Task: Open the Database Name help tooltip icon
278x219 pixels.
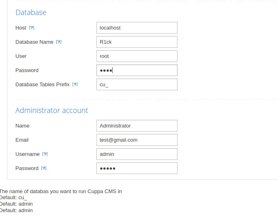Action: click(59, 42)
